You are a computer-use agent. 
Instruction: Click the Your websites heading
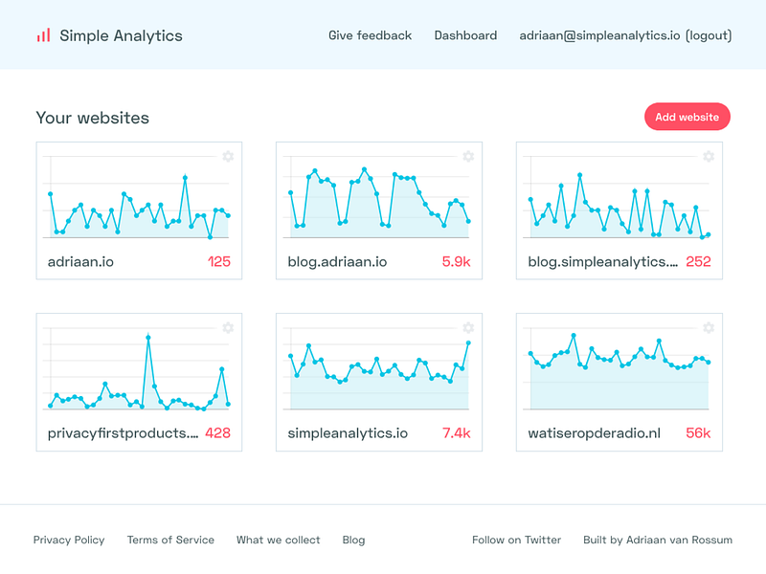point(92,118)
